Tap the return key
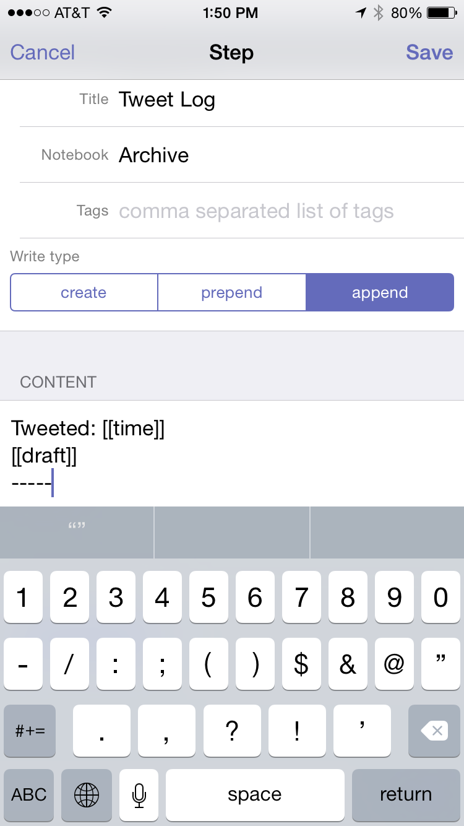This screenshot has width=464, height=826. [406, 794]
